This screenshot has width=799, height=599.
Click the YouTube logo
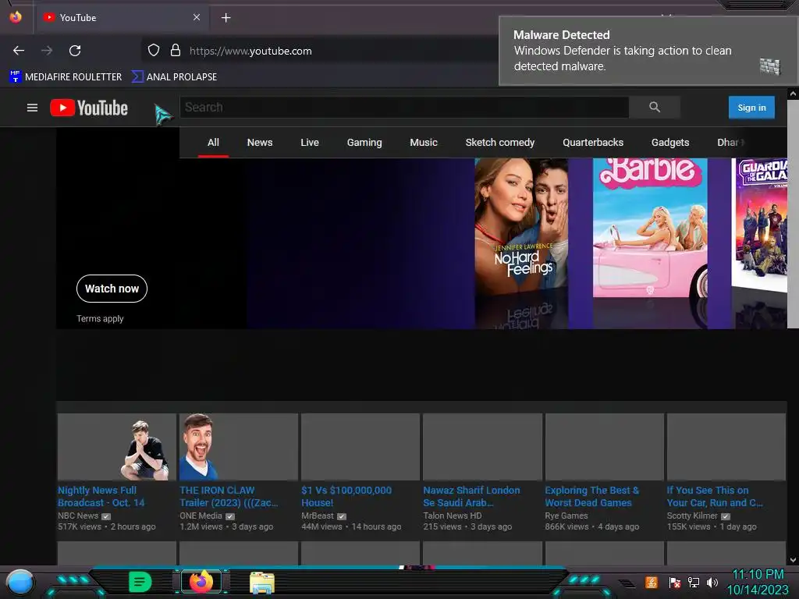pos(89,108)
